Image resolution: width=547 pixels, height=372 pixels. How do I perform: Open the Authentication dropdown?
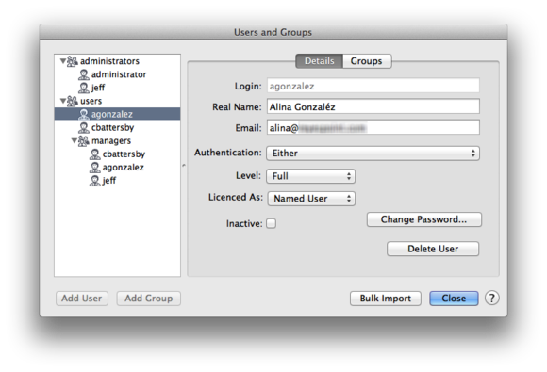tap(373, 154)
